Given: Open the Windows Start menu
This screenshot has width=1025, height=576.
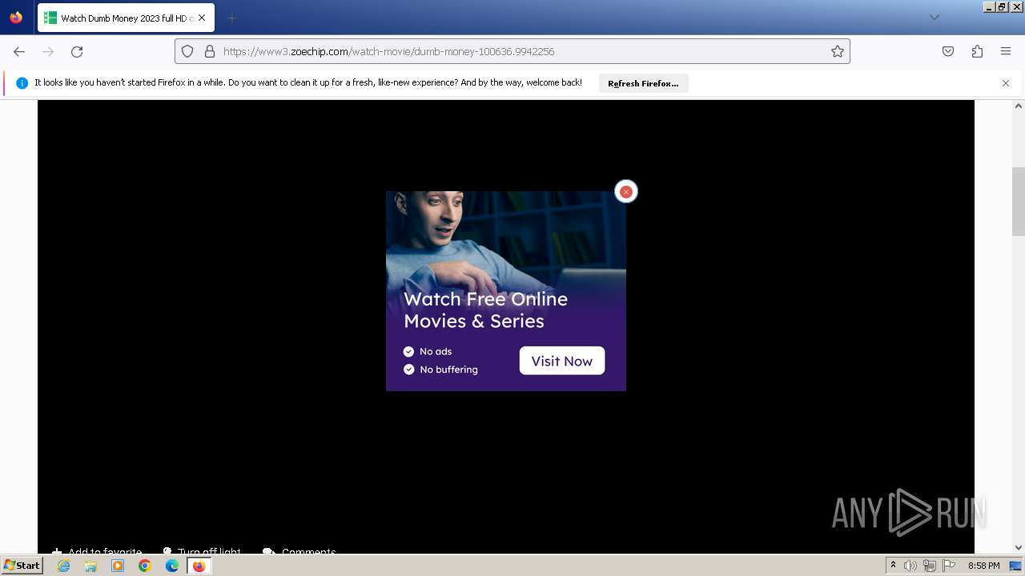Looking at the screenshot, I should pos(22,566).
